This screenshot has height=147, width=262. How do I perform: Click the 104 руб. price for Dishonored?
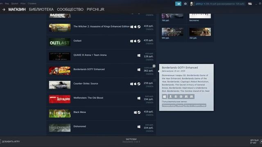tap(148, 128)
